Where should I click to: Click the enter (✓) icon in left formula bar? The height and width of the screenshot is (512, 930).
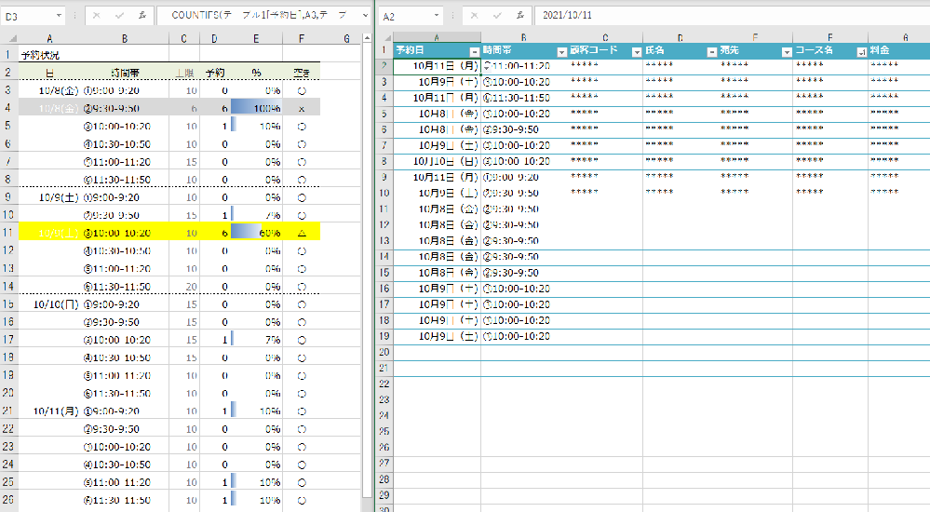click(119, 16)
